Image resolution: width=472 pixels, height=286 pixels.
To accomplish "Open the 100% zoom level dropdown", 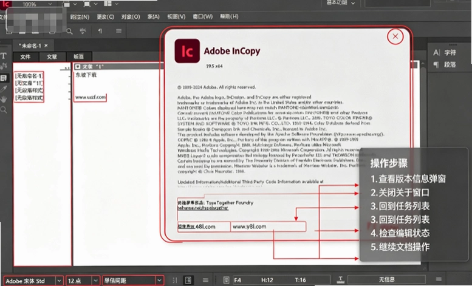I will click(50, 4).
